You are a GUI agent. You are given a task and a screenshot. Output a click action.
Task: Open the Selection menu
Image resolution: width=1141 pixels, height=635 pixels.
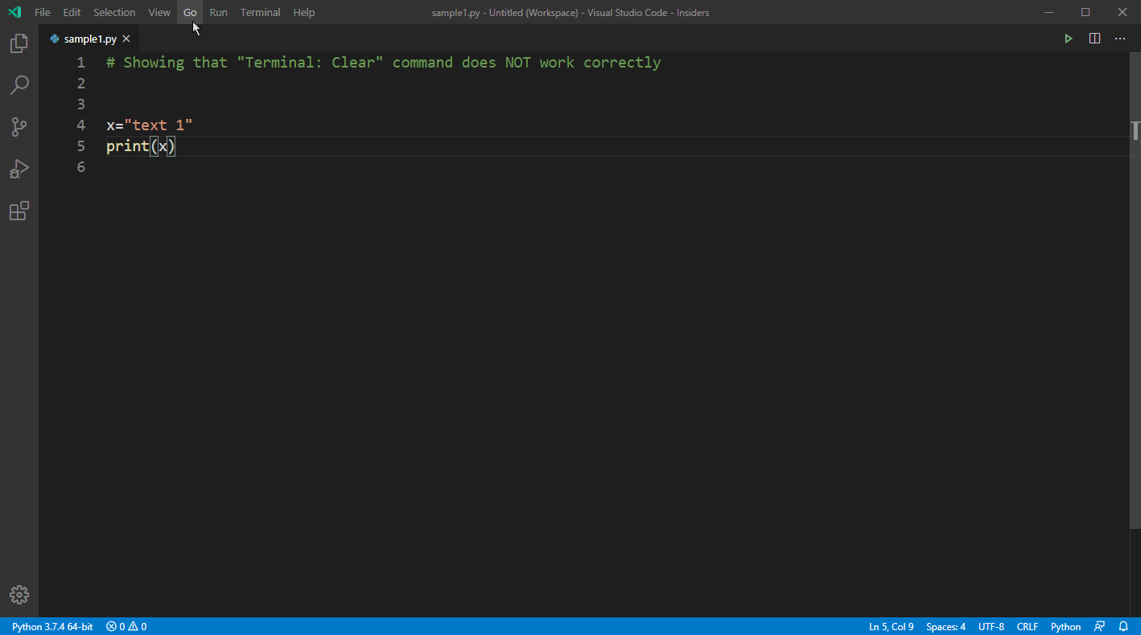click(x=114, y=12)
